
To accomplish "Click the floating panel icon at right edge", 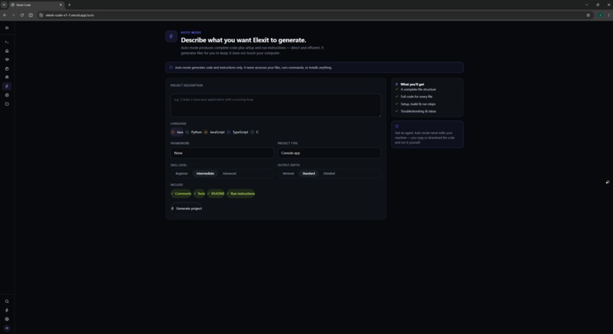I will coord(608,182).
